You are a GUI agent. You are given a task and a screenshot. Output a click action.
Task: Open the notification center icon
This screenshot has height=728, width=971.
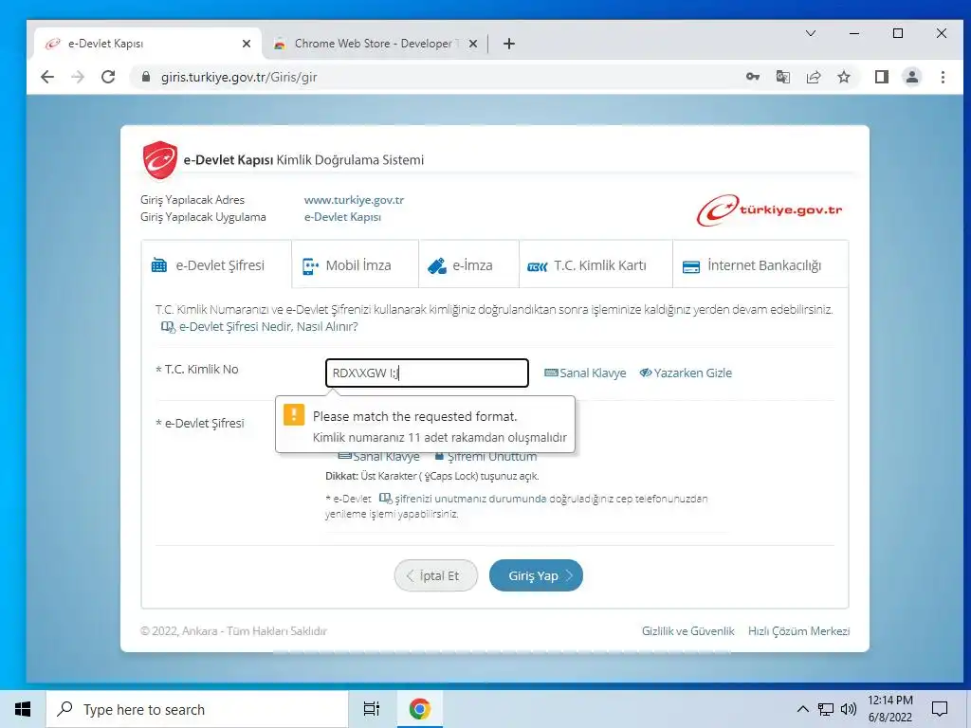(x=940, y=709)
